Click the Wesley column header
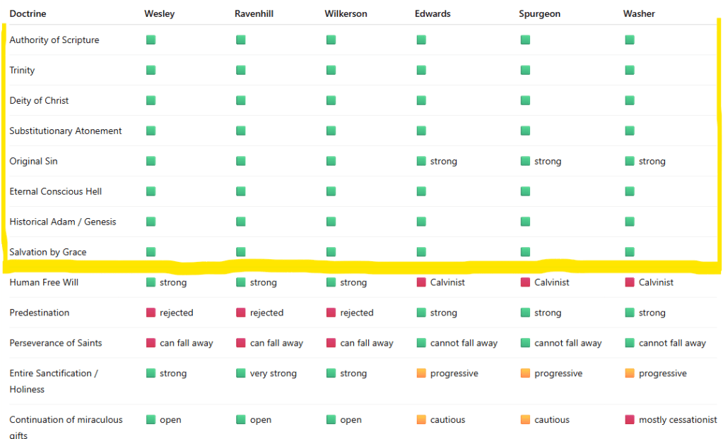This screenshot has width=723, height=439. [160, 13]
